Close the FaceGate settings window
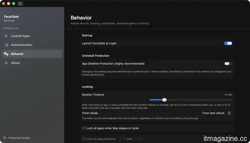The height and width of the screenshot is (143, 250). tap(4, 4)
